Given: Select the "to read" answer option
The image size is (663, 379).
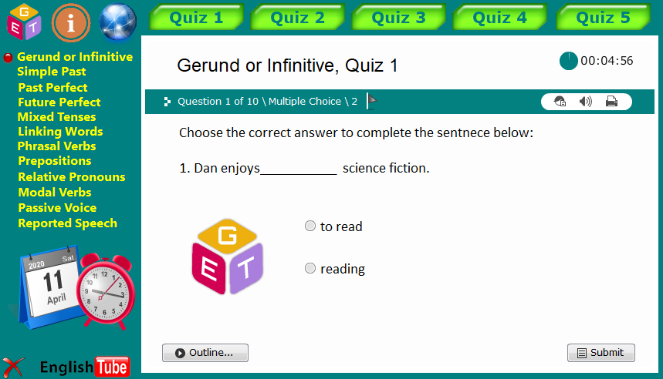Looking at the screenshot, I should pos(310,226).
